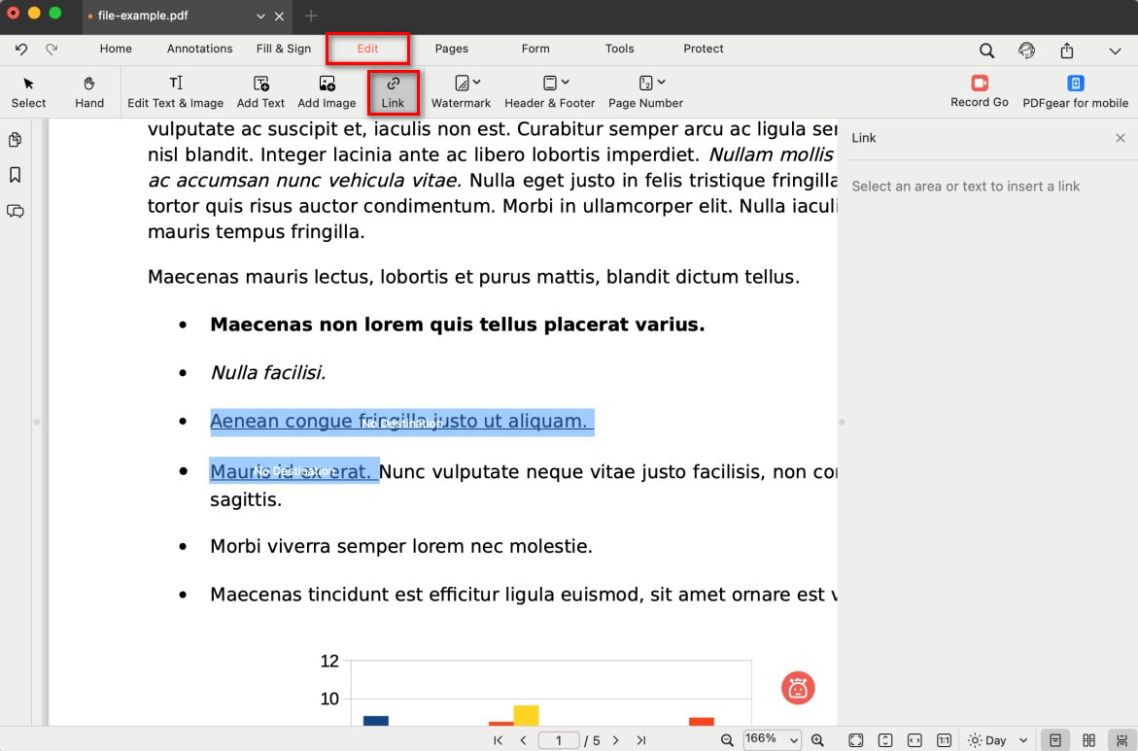Screen dimensions: 1138x751
Task: Zoom in with the plus magnifier
Action: tap(817, 740)
